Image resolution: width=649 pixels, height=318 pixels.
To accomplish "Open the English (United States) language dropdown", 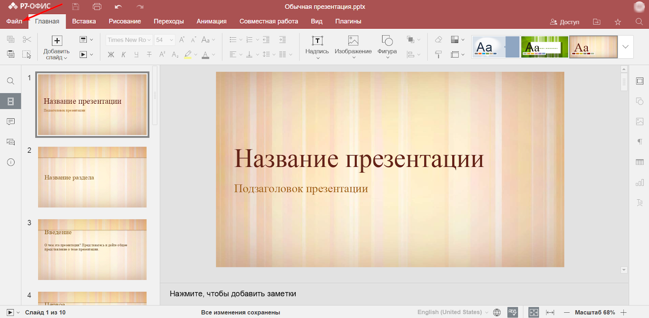I will 453,312.
